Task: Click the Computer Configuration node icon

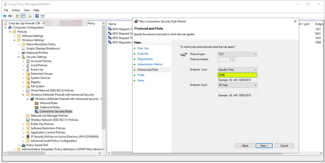Action: [x=10, y=28]
